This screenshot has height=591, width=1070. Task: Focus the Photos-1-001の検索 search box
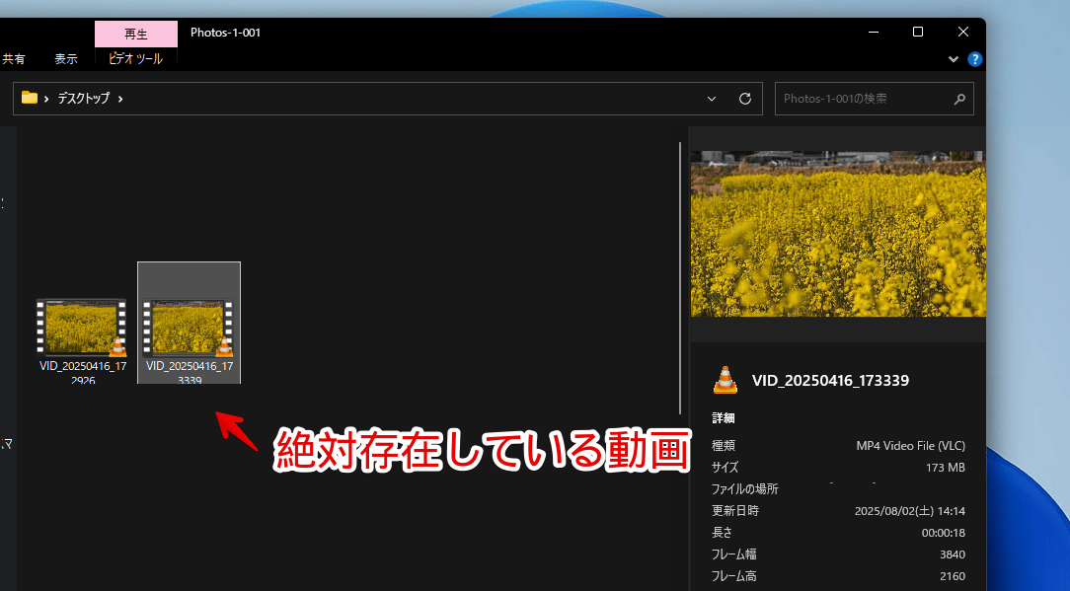coord(864,99)
